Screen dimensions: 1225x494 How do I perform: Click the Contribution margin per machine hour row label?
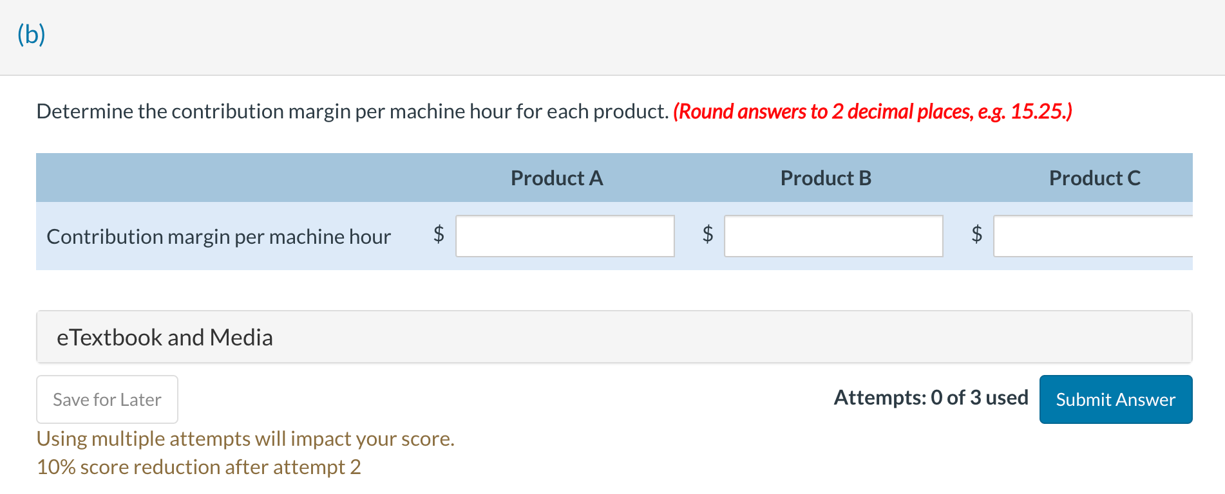coord(219,236)
